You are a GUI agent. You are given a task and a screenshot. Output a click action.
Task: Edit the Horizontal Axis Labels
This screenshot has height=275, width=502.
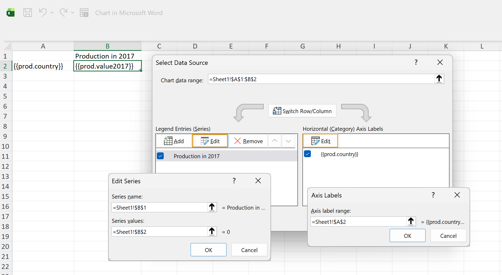tap(321, 141)
